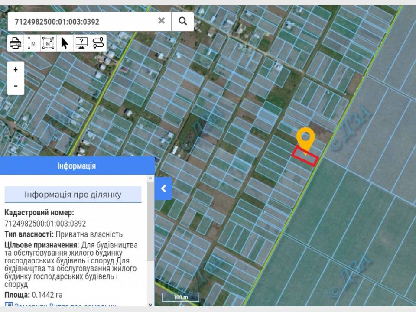Viewport: 416px width, 312px height.
Task: Zoom out the map with minus button
Action: pos(16,86)
